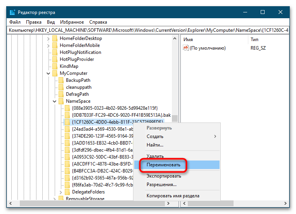The height and width of the screenshot is (214, 296).
Task: Select Удалить from the context menu
Action: pyautogui.click(x=155, y=155)
